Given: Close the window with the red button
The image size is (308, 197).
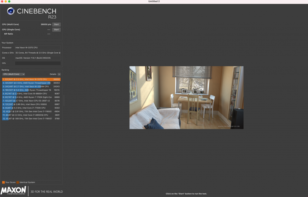Looking at the screenshot, I should point(2,1).
